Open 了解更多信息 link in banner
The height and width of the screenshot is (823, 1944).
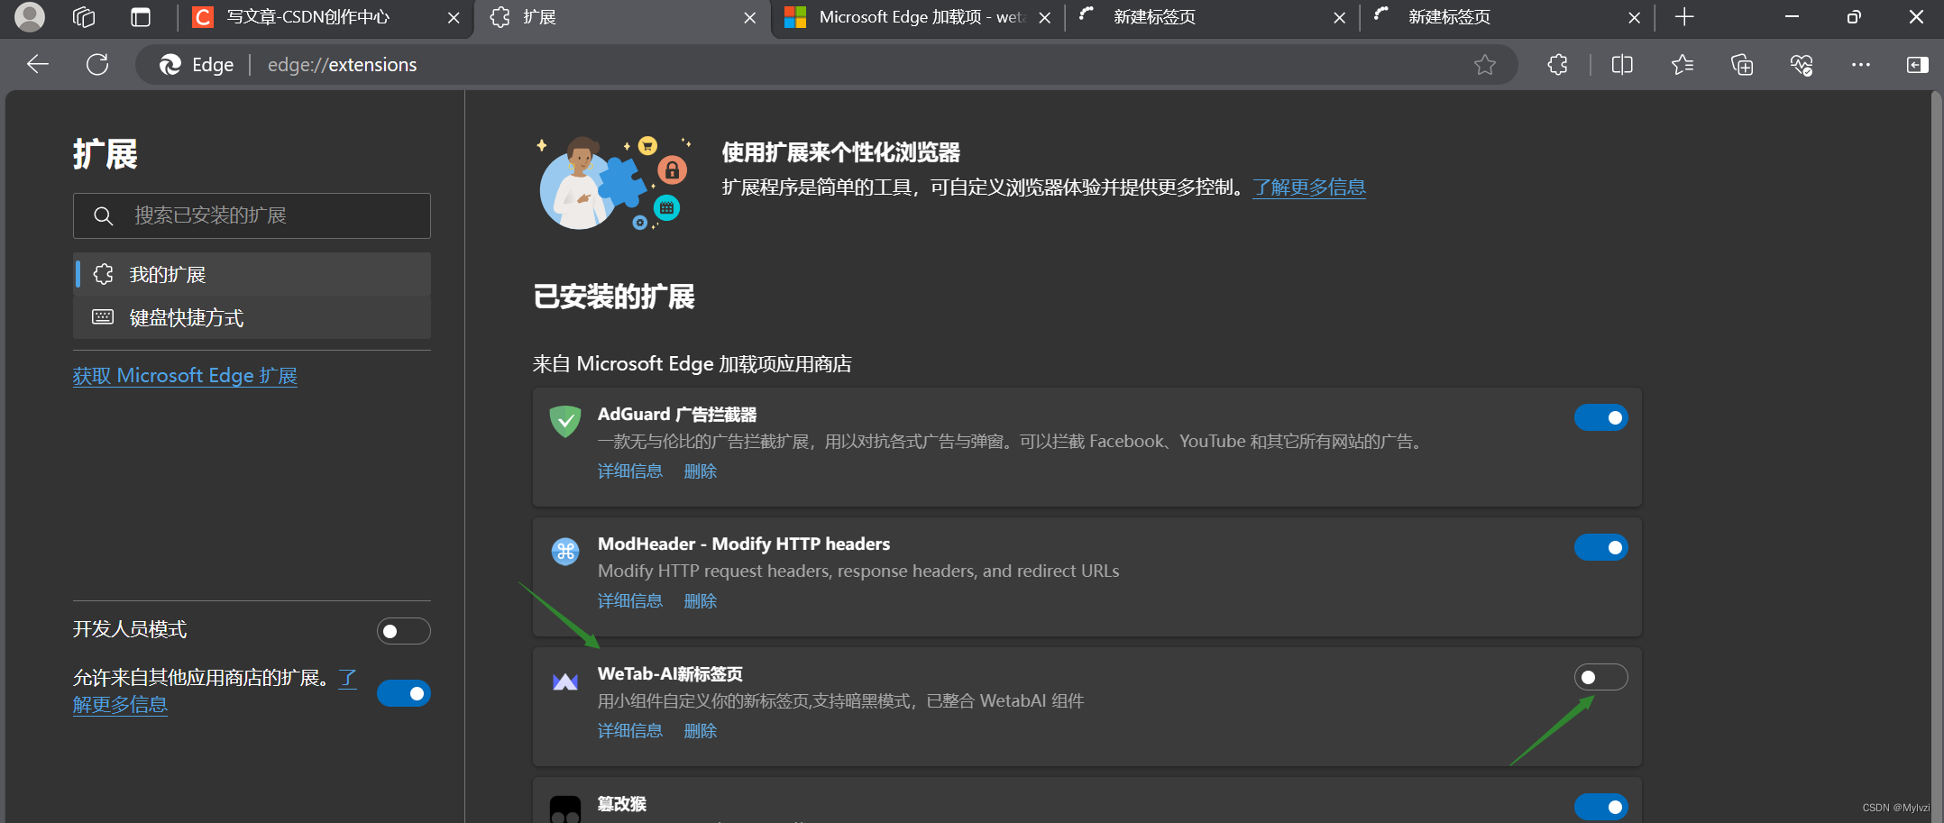[1309, 187]
